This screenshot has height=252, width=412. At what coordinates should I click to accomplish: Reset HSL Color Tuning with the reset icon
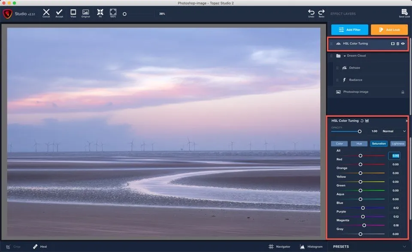tap(362, 121)
